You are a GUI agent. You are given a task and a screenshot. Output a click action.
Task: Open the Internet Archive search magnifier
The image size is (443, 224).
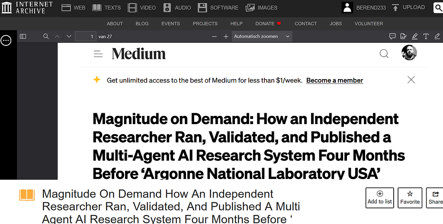point(439,8)
